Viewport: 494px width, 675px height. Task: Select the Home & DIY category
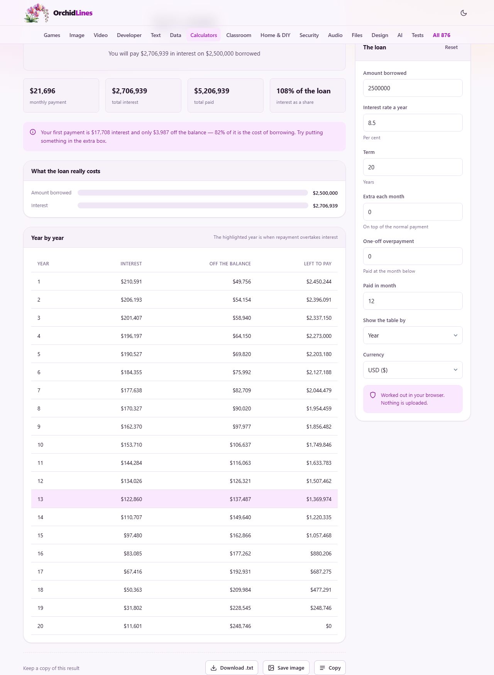click(x=275, y=35)
